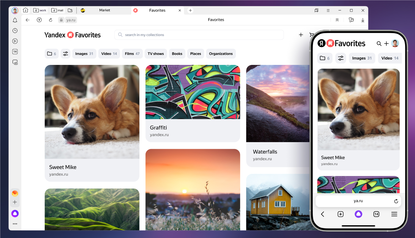Launch the Alice assistant in the sidebar
Screen dimensions: 415x238
pos(15,213)
